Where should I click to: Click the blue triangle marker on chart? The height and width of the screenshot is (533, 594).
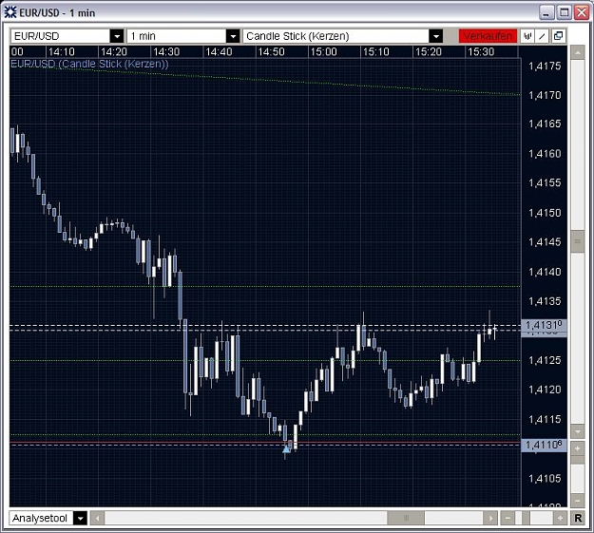pyautogui.click(x=286, y=448)
